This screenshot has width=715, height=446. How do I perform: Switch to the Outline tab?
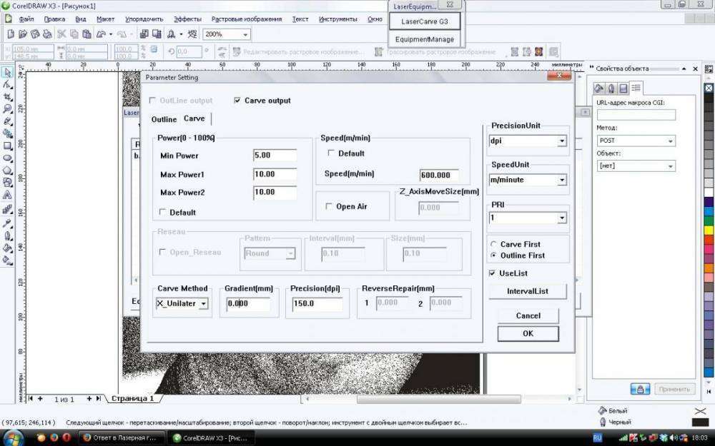coord(164,119)
